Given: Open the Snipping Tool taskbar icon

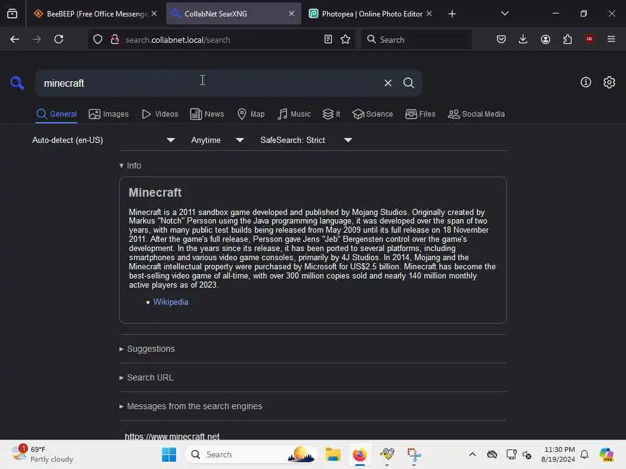Looking at the screenshot, I should [414, 454].
